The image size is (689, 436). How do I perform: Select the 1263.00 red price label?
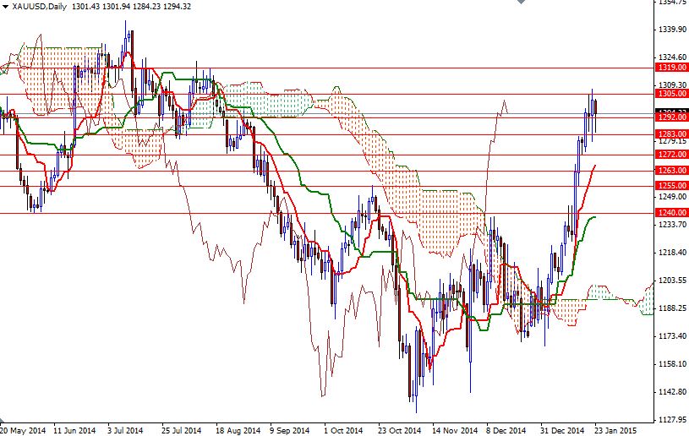(670, 171)
